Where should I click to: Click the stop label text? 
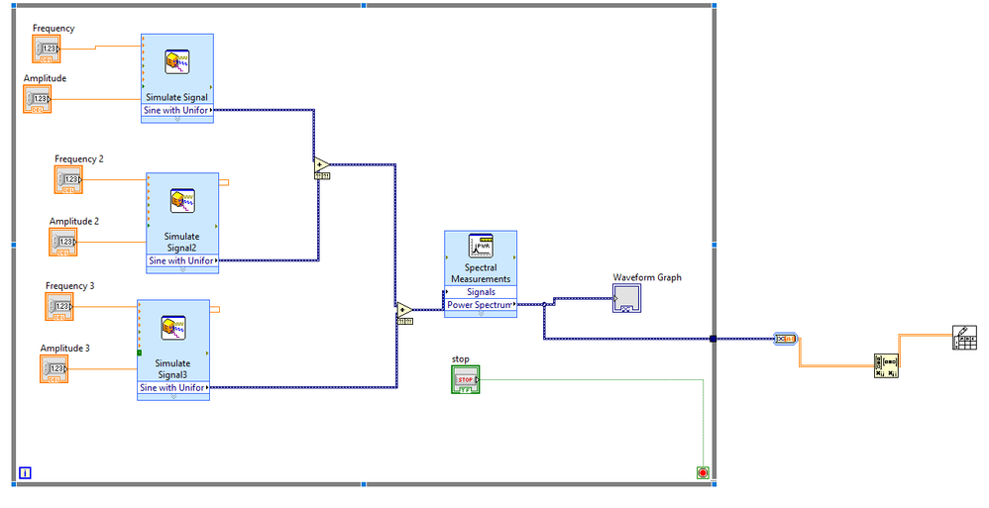[x=461, y=359]
